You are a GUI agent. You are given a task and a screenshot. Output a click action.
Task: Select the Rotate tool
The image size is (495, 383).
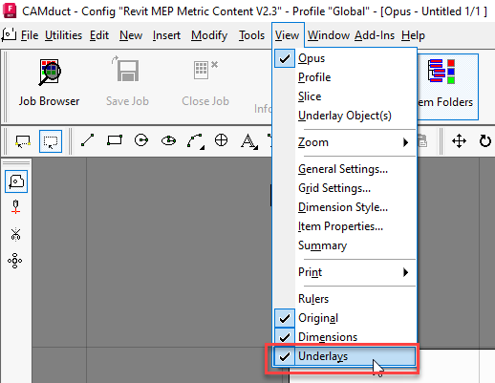tap(485, 141)
